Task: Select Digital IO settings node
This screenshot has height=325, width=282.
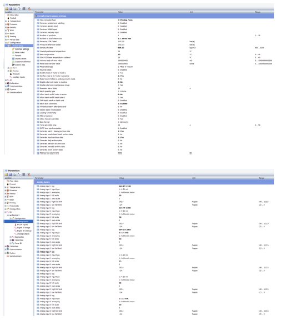Action: (x=24, y=231)
